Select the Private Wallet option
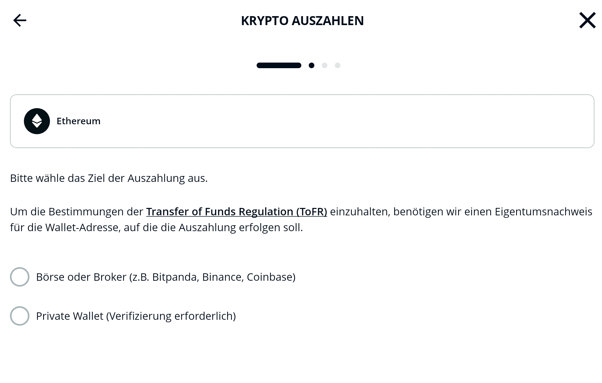Viewport: 602px width, 383px height. click(x=20, y=316)
